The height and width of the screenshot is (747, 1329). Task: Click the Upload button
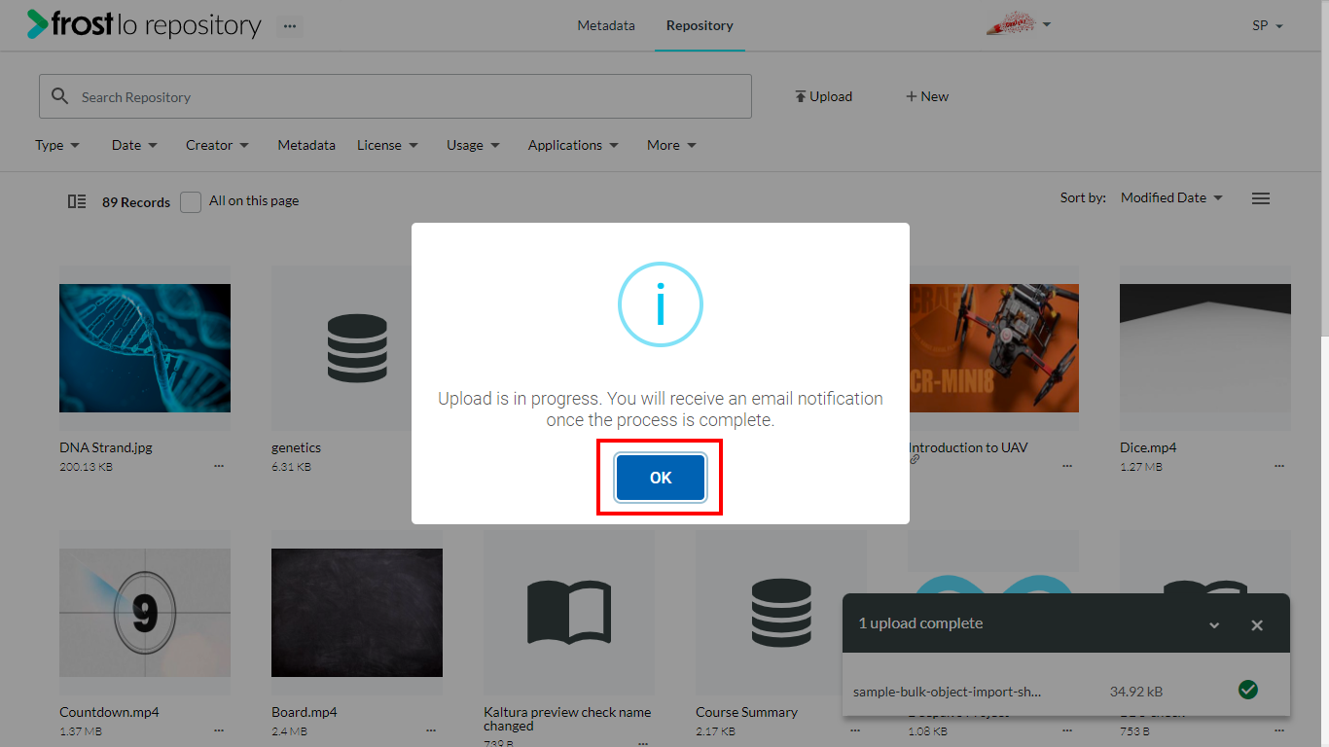[x=823, y=96]
